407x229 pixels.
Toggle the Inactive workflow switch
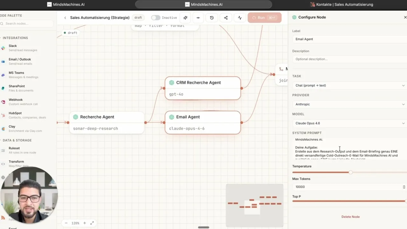click(x=155, y=18)
